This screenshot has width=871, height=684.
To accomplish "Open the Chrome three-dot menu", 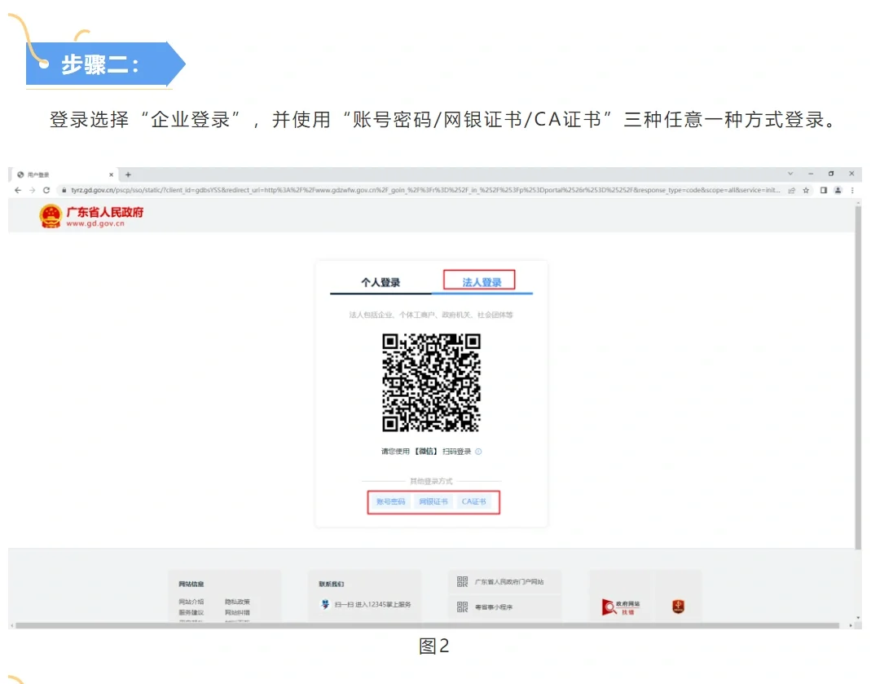I will tap(853, 189).
